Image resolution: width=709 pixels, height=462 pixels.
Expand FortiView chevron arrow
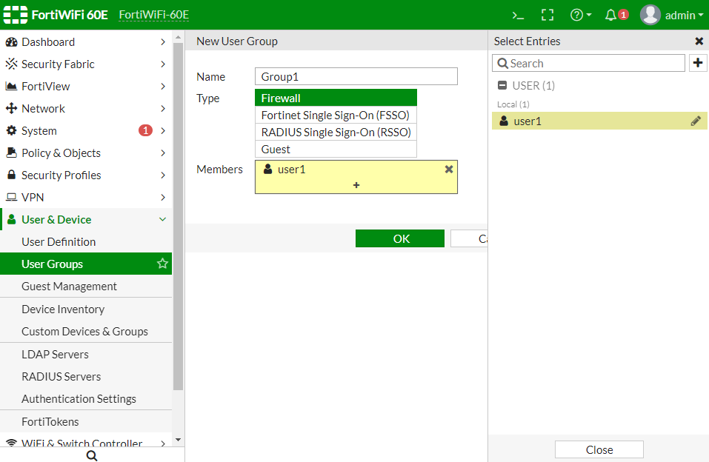163,87
